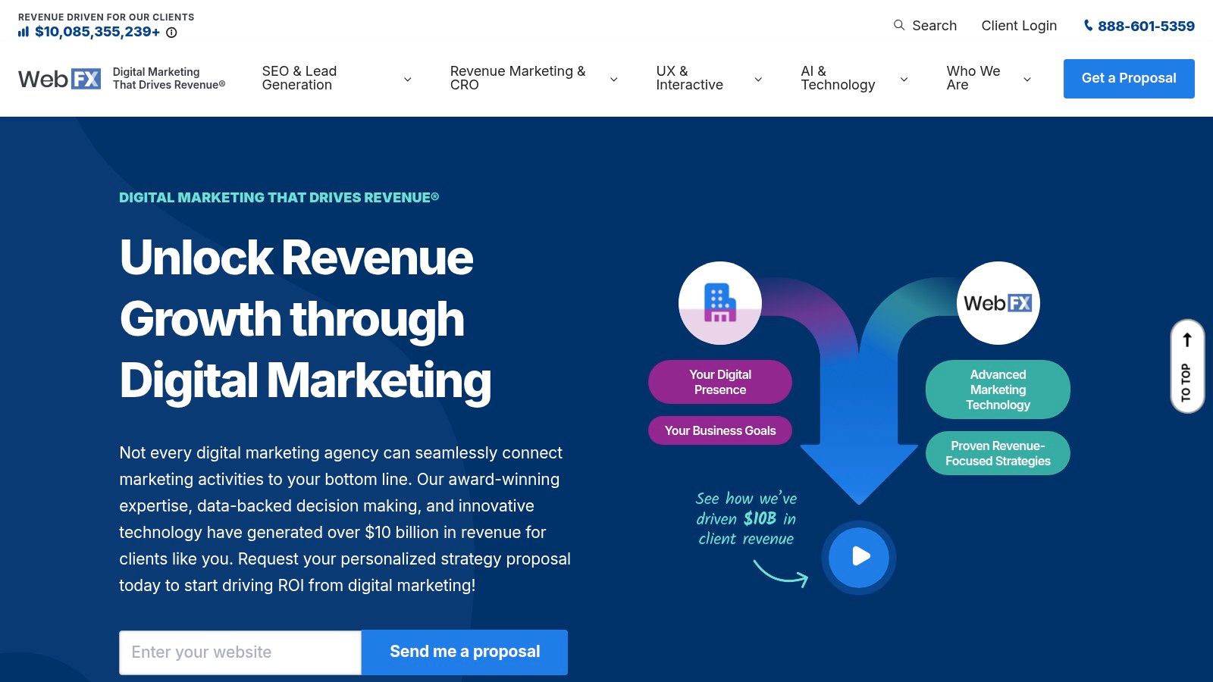Click the search magnifier icon
The width and height of the screenshot is (1213, 682).
pos(899,25)
